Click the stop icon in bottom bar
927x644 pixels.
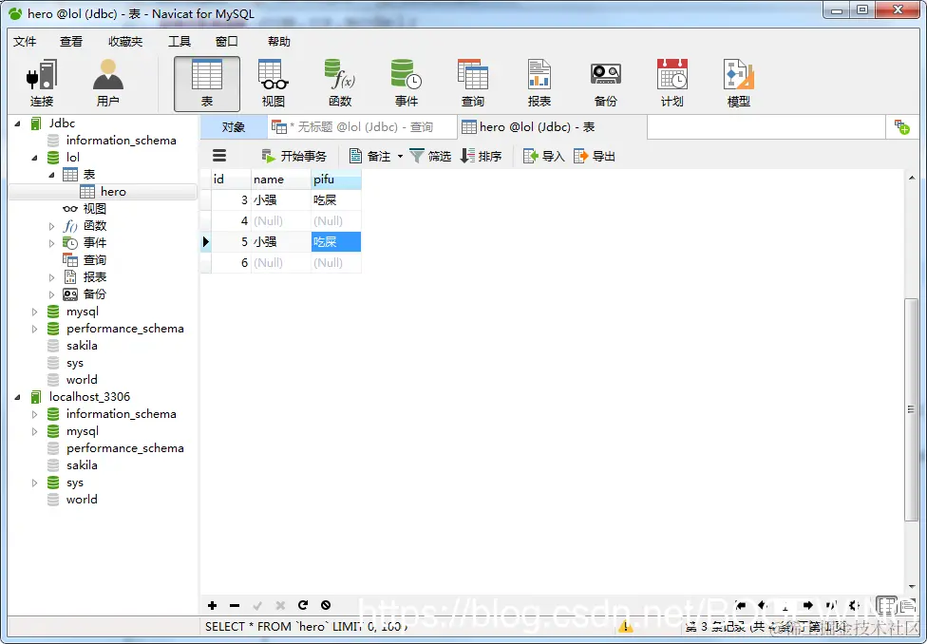(326, 605)
